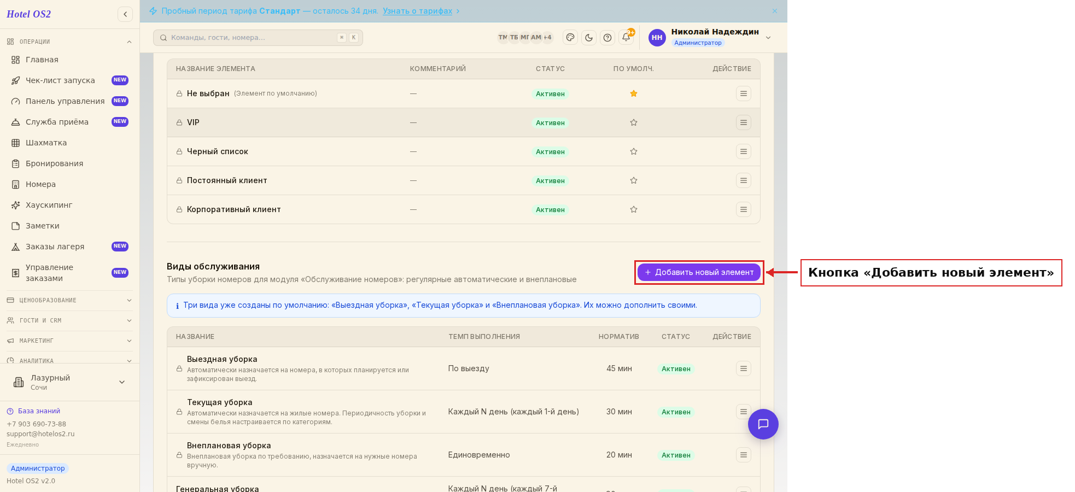
Task: Click Единовременно cell text
Action: pyautogui.click(x=479, y=455)
